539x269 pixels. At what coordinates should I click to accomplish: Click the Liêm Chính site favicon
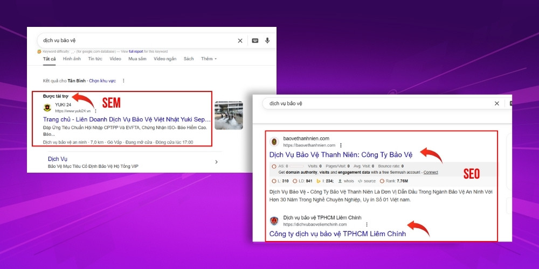point(274,221)
